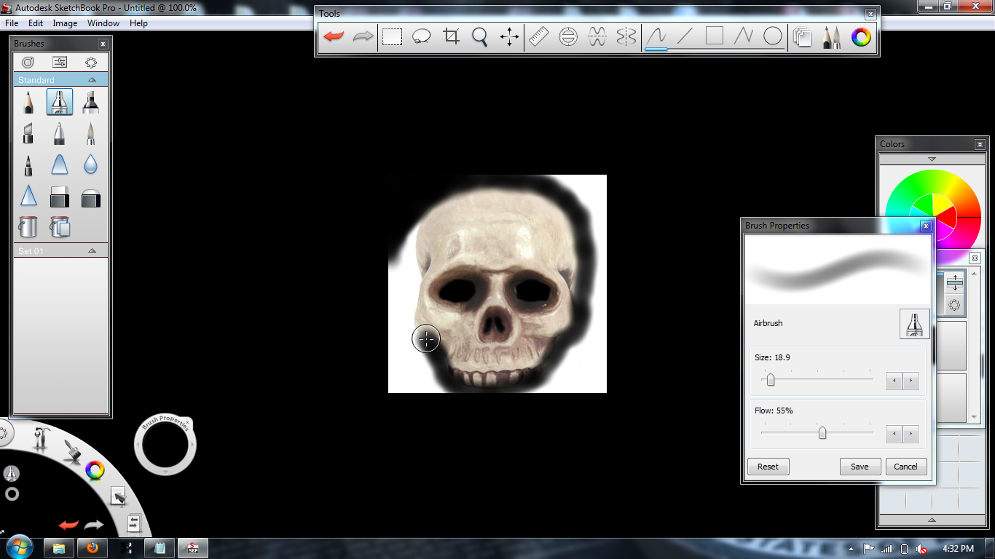Select the Paintbrush with bristles

[91, 133]
